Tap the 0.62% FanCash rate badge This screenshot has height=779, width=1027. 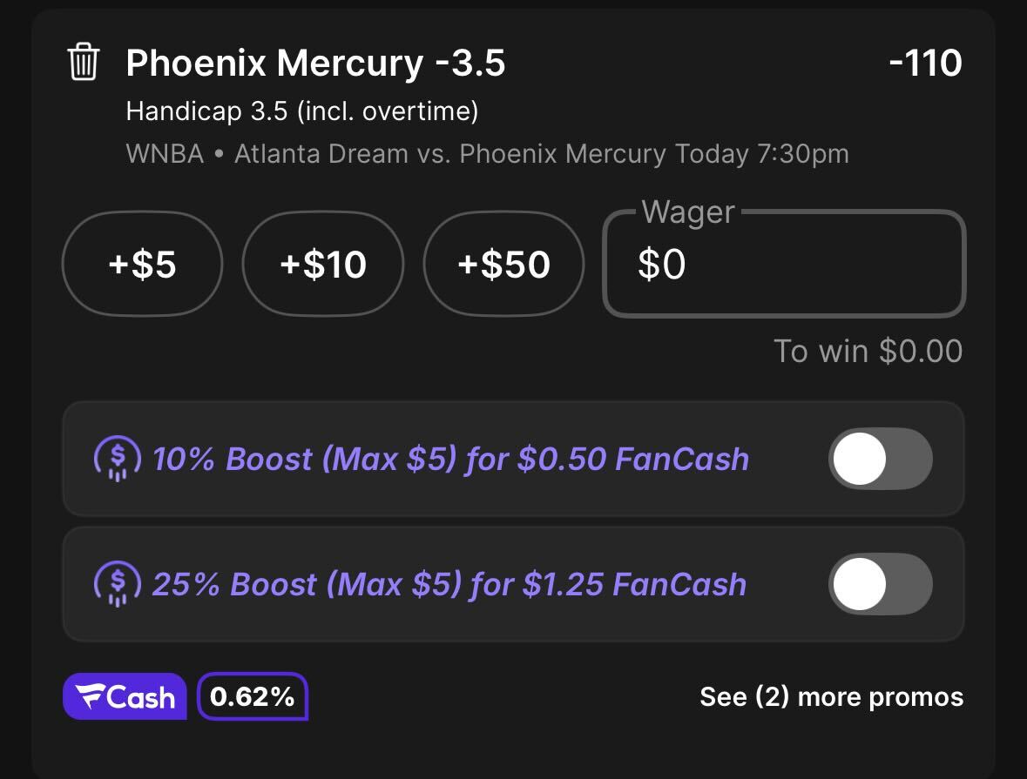click(252, 696)
